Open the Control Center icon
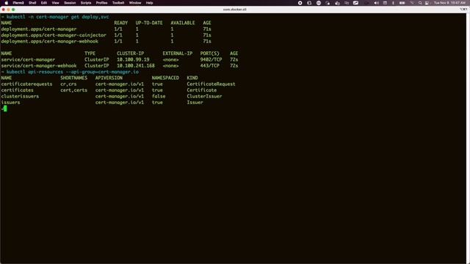470x264 pixels. 427,3
